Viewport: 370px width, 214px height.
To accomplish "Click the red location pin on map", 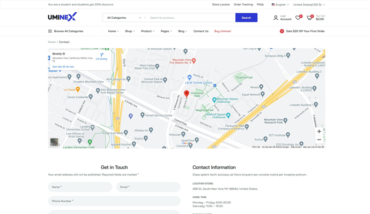I will (x=187, y=94).
